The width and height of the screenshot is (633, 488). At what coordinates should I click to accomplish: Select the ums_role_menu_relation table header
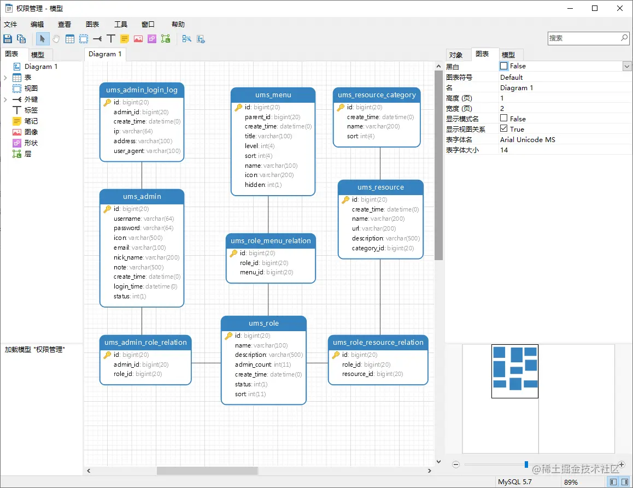pos(271,241)
